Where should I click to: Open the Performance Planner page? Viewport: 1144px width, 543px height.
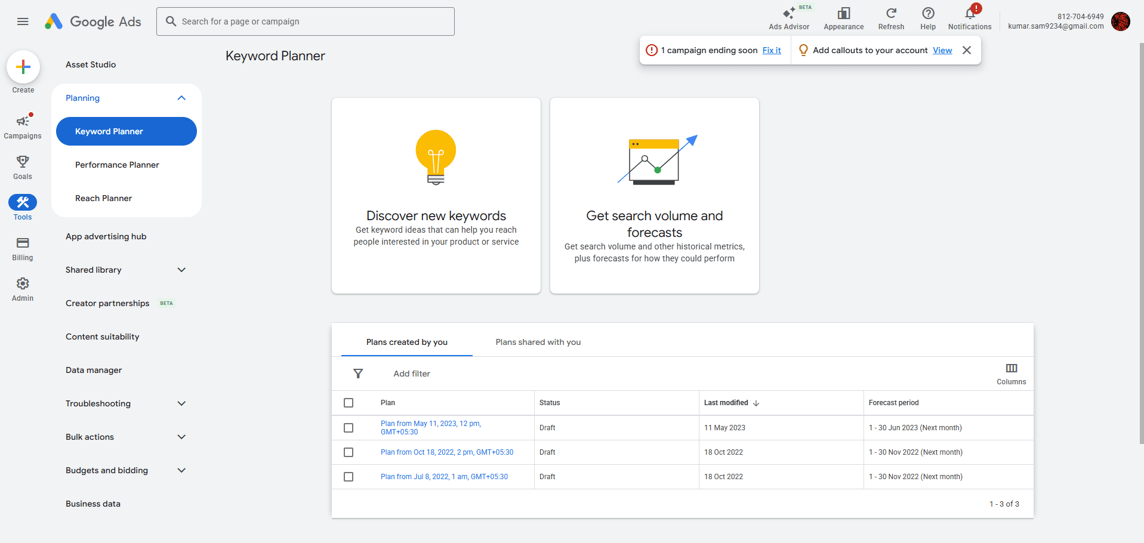[x=116, y=165]
